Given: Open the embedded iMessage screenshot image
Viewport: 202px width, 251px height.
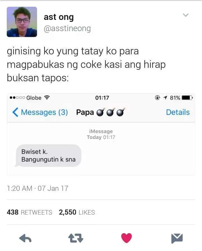Looking at the screenshot, I should (x=101, y=134).
